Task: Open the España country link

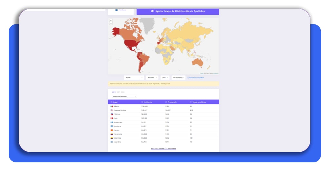Action: click(116, 130)
